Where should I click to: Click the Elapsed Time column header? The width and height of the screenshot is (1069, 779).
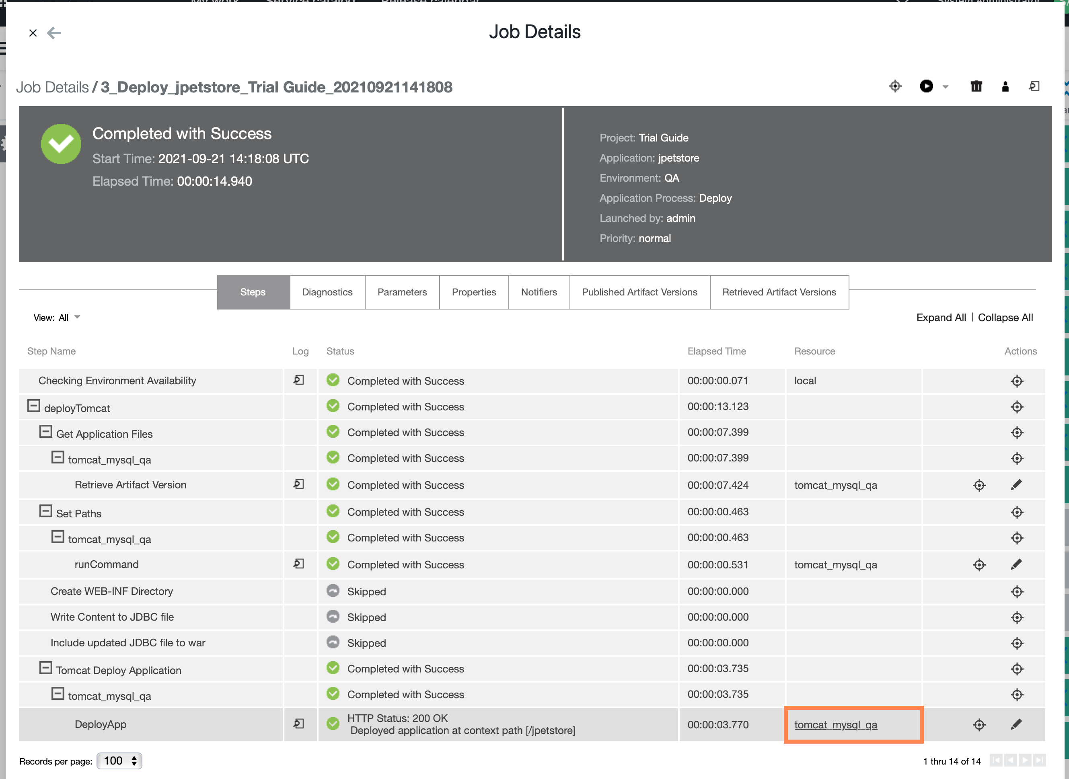[717, 351]
